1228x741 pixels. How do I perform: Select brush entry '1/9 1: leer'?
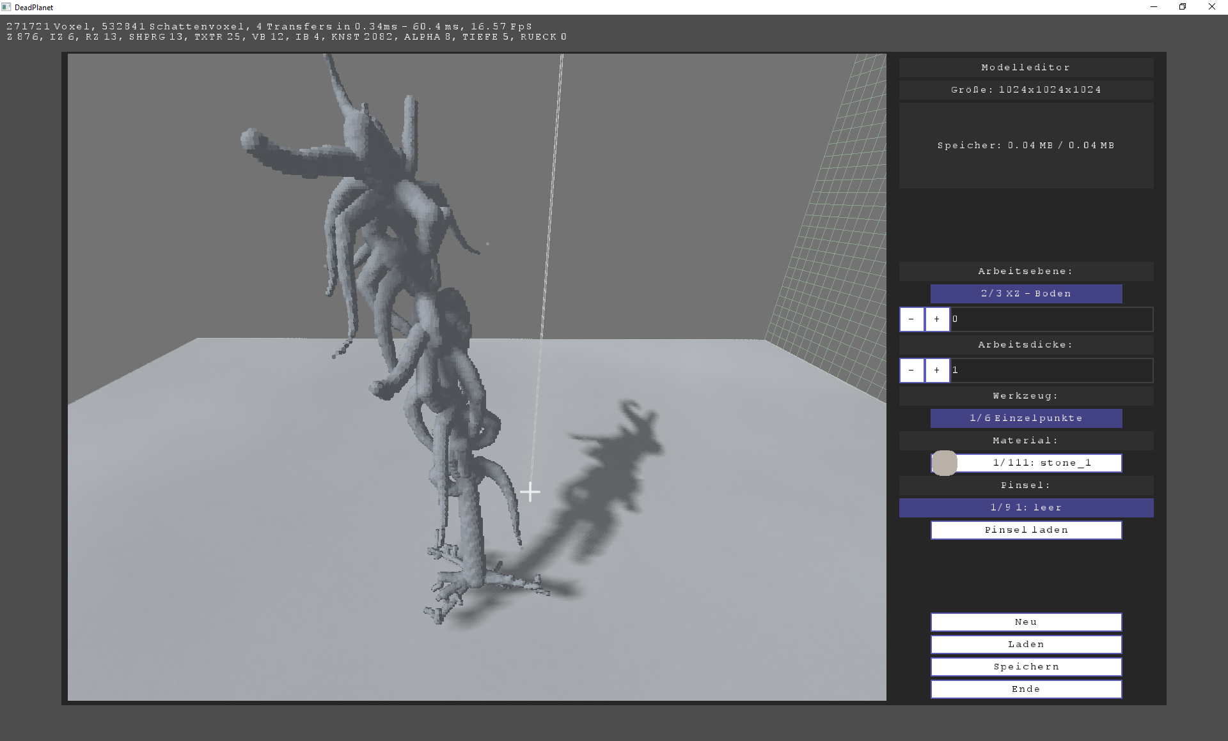pyautogui.click(x=1026, y=508)
